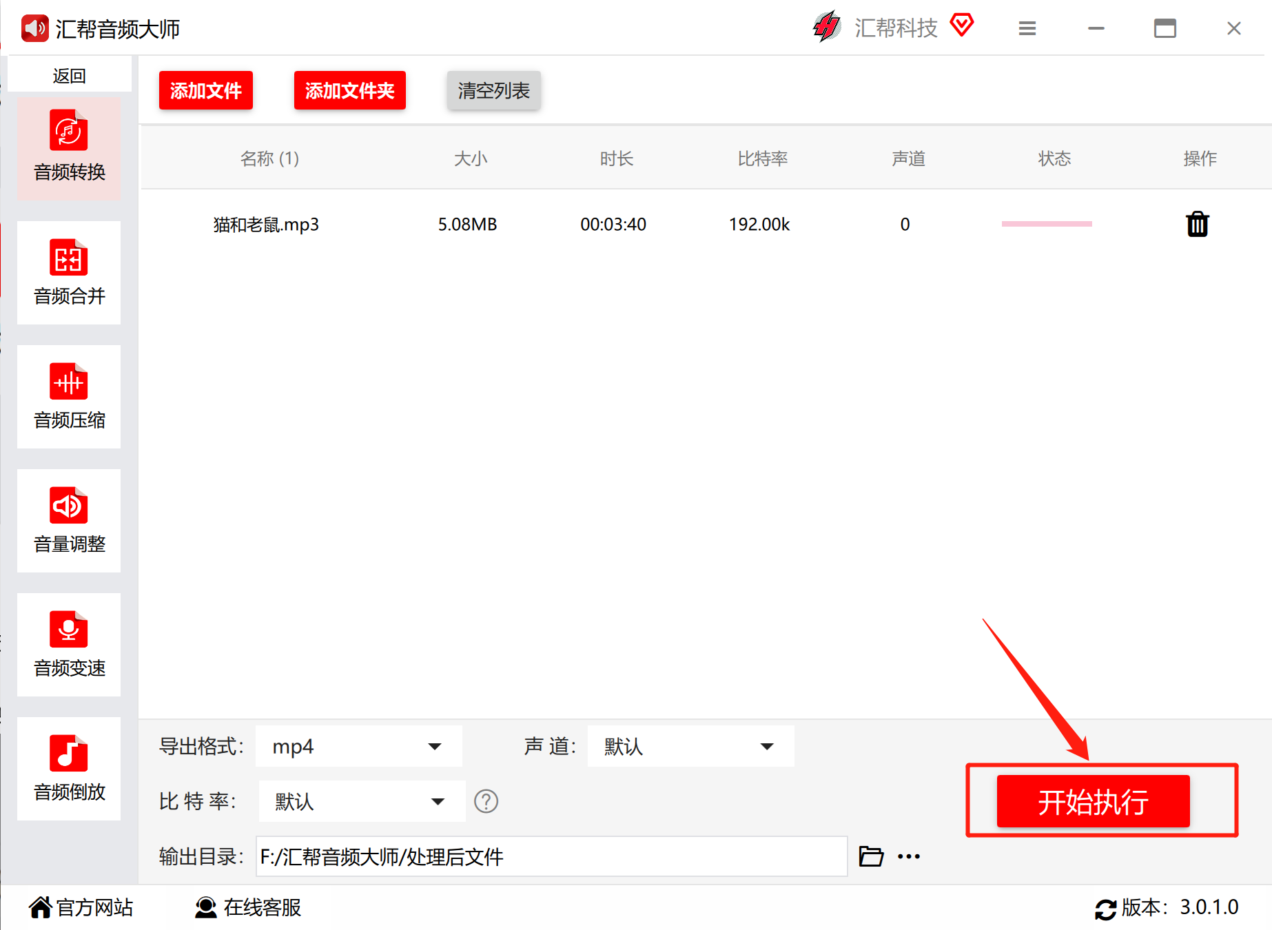Open the 官方网站 link
Viewport: 1272px width, 930px height.
[94, 907]
